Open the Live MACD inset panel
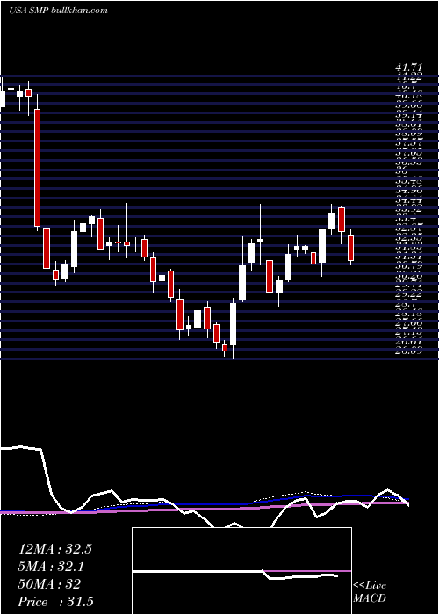Screen dimensions: 439x615 click(241, 571)
